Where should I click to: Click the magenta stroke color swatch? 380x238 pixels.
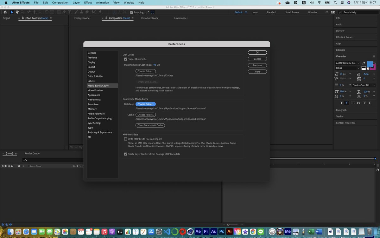coord(374,67)
